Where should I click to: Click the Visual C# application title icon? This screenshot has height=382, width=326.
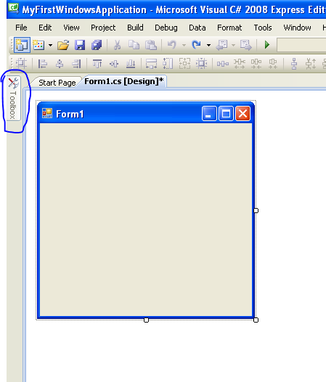14,8
